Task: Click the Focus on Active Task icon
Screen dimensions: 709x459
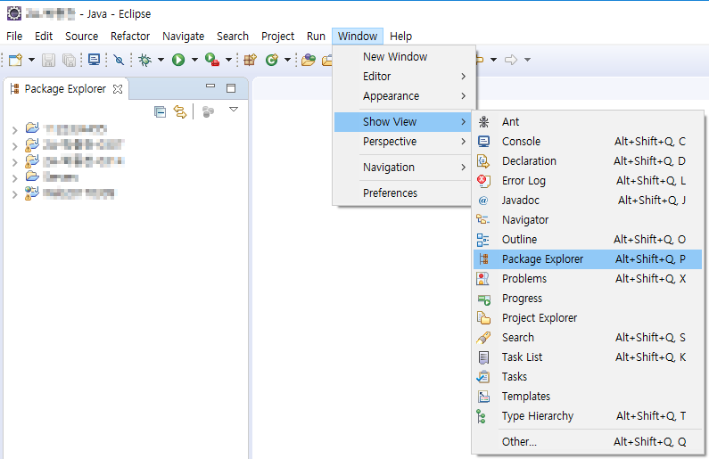Action: pyautogui.click(x=208, y=111)
